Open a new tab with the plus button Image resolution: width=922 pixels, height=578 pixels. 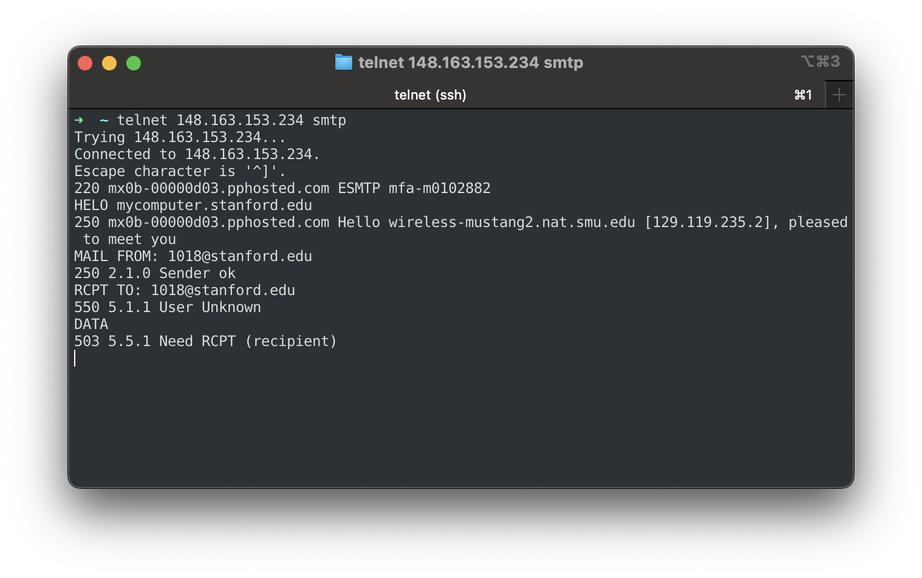pos(839,94)
